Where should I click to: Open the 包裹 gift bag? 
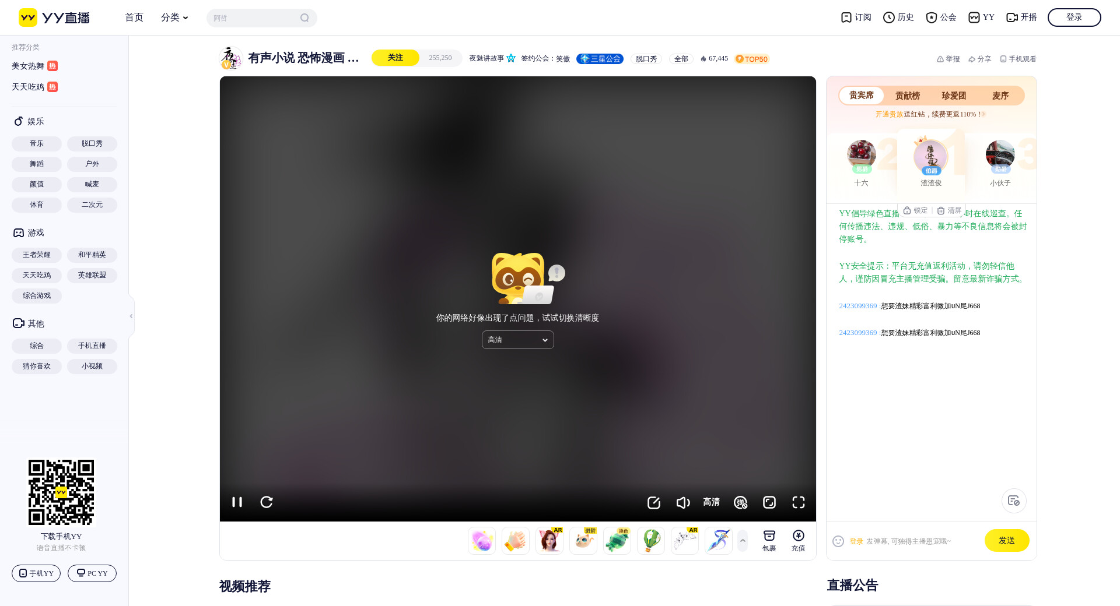(769, 541)
